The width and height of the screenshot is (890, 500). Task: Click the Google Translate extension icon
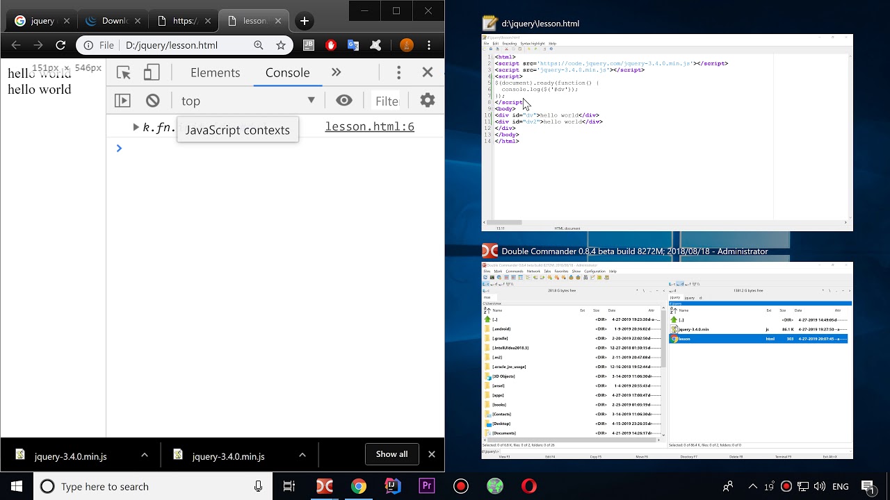(x=353, y=45)
